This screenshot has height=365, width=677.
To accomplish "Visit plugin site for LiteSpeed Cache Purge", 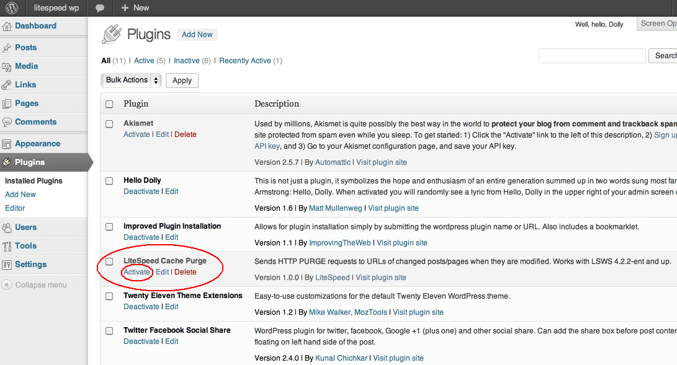I will click(x=381, y=278).
